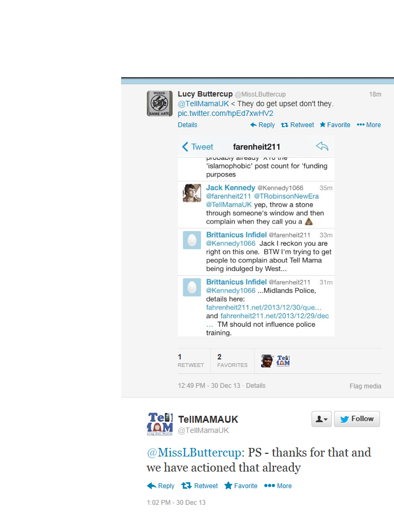
Task: Open the user actions dropdown next to Follow
Action: pos(322,419)
